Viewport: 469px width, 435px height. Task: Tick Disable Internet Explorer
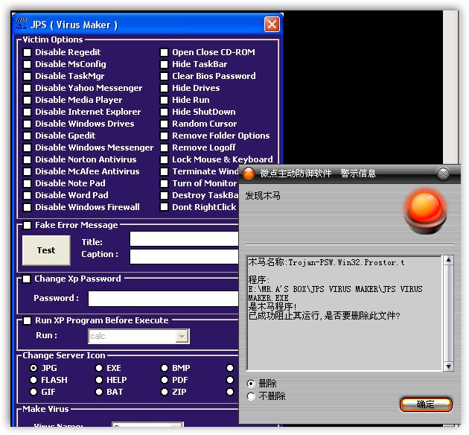[x=28, y=112]
